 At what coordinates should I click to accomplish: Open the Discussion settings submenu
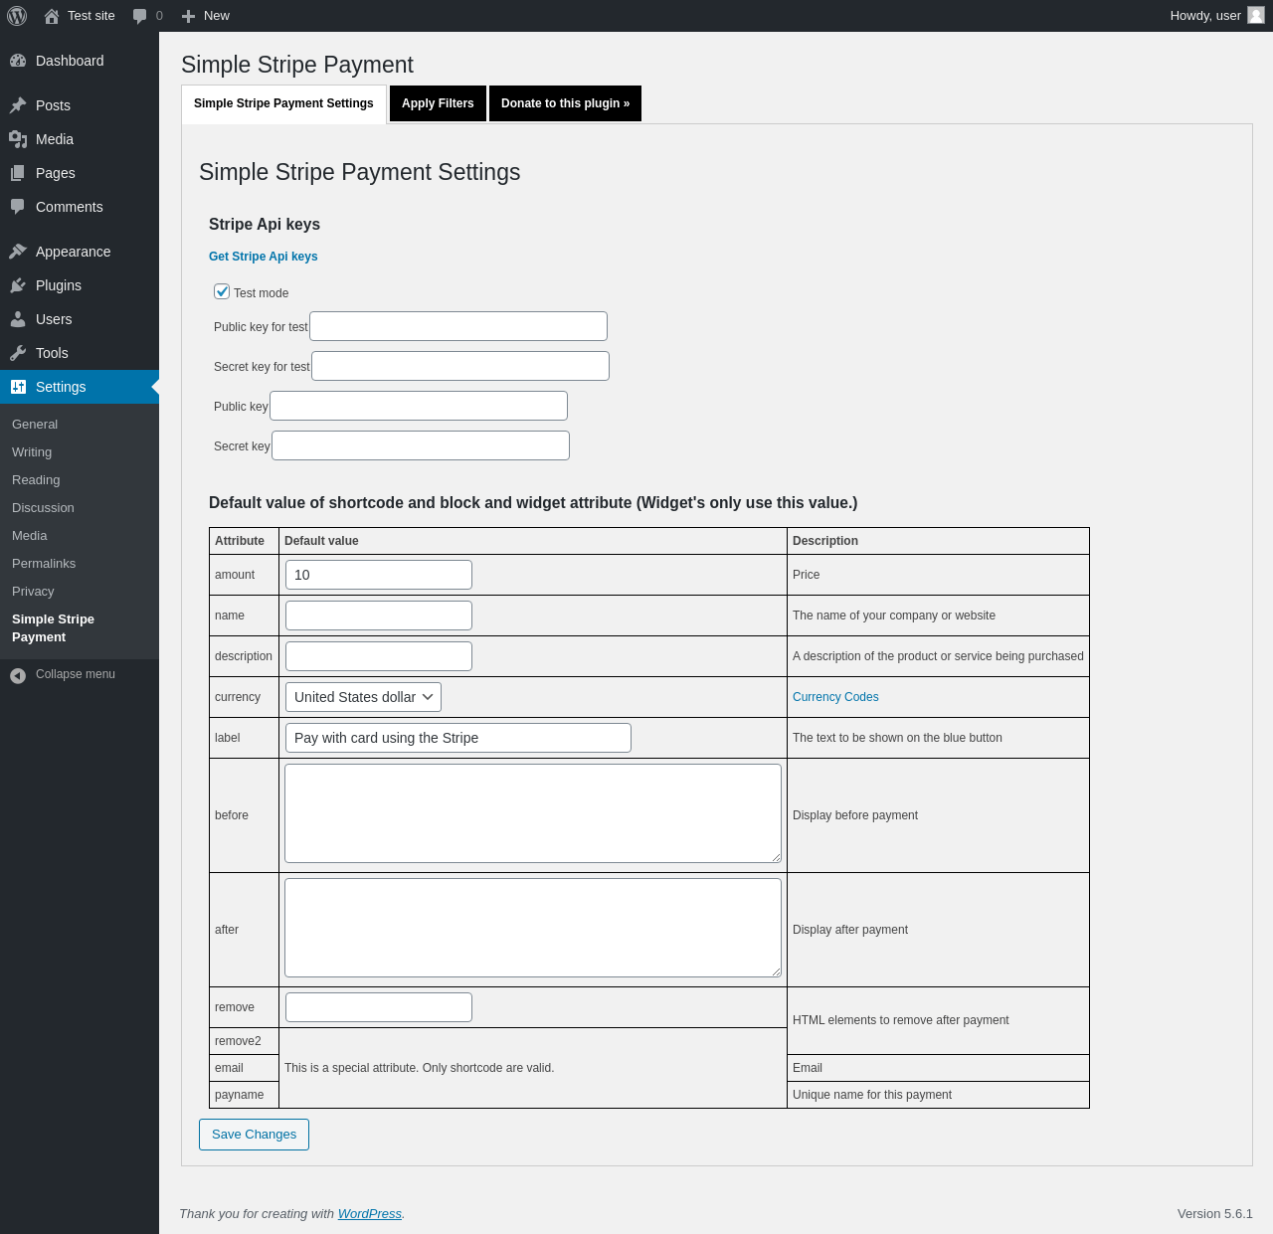(x=43, y=508)
